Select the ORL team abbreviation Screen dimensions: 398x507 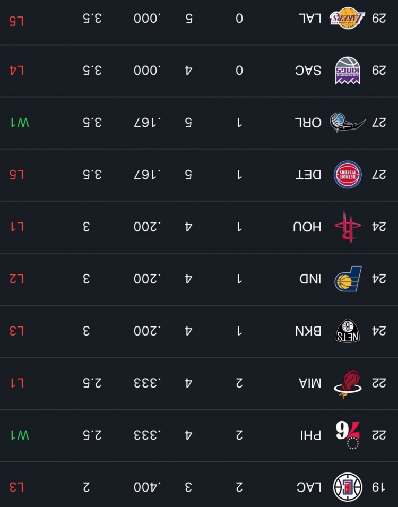coord(308,123)
